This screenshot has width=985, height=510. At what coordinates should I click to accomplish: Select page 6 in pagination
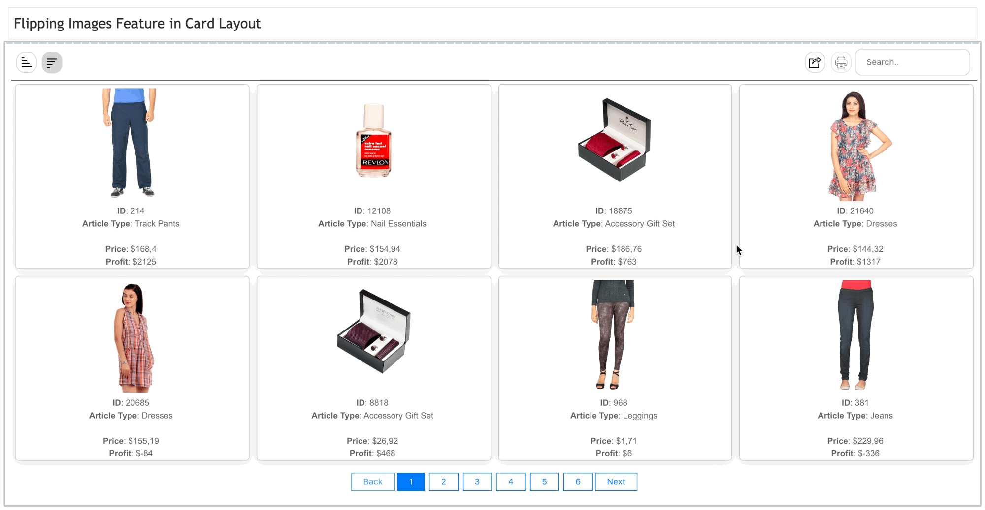pos(577,481)
